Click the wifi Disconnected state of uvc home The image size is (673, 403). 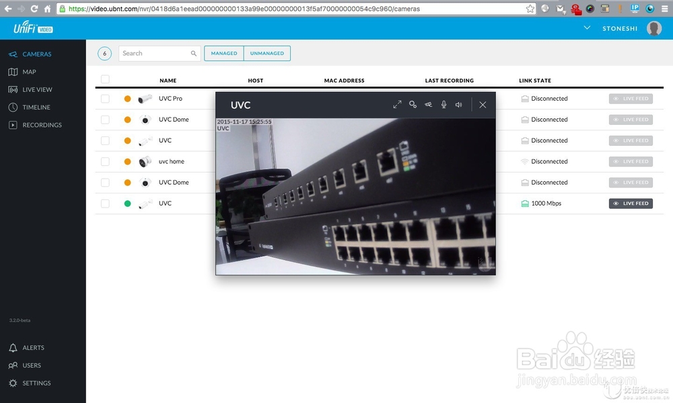(x=544, y=161)
